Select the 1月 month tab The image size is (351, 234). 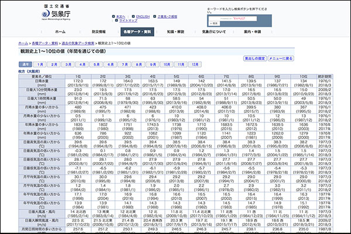tap(40, 64)
